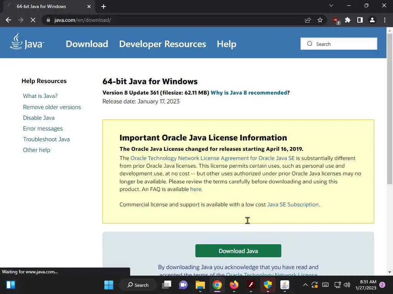393x294 pixels.
Task: Open the 'What is Java?' help link
Action: point(40,96)
